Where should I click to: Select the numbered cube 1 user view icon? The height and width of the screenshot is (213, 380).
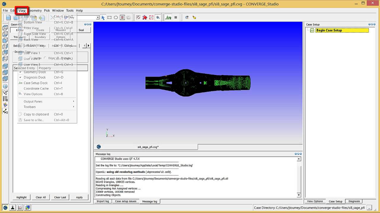click(5, 67)
